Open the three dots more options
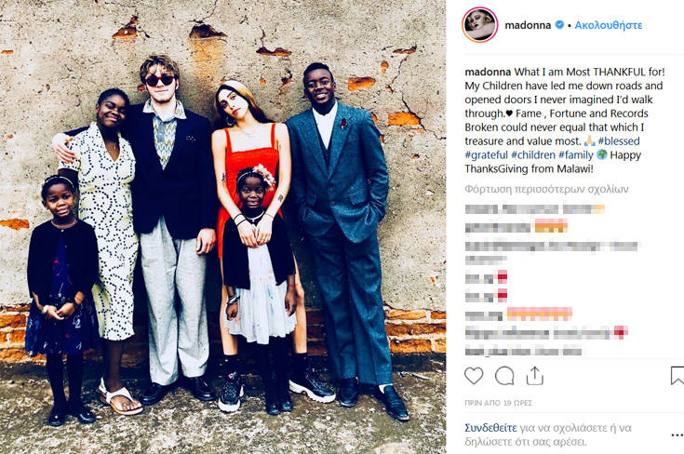This screenshot has height=454, width=684. click(x=677, y=434)
